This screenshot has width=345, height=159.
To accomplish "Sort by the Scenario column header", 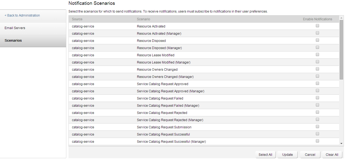I will pos(144,19).
